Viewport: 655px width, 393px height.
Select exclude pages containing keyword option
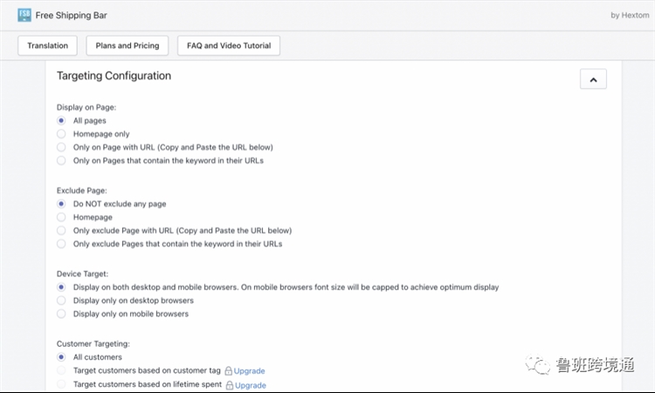[61, 244]
